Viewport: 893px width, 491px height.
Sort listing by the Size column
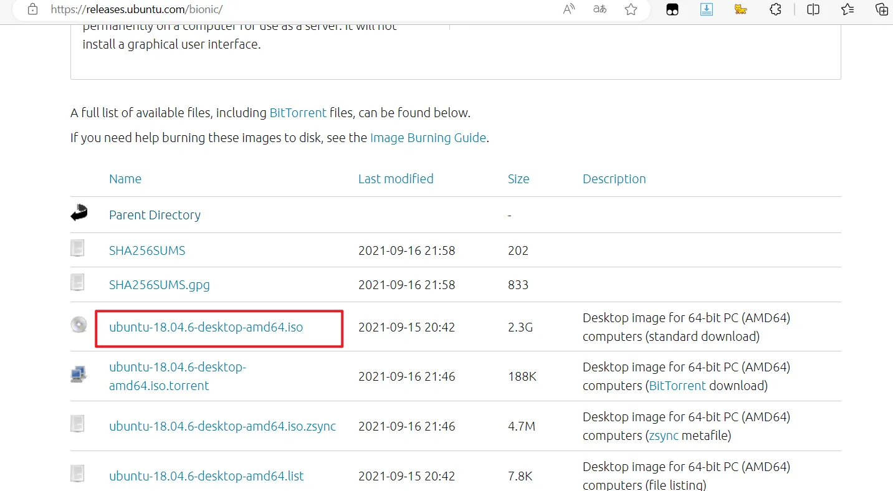click(518, 179)
